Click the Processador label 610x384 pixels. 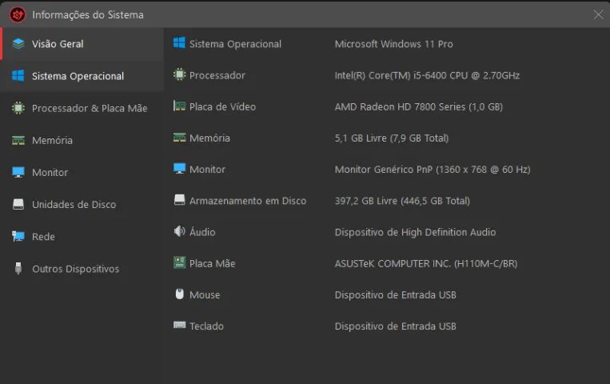click(x=217, y=75)
